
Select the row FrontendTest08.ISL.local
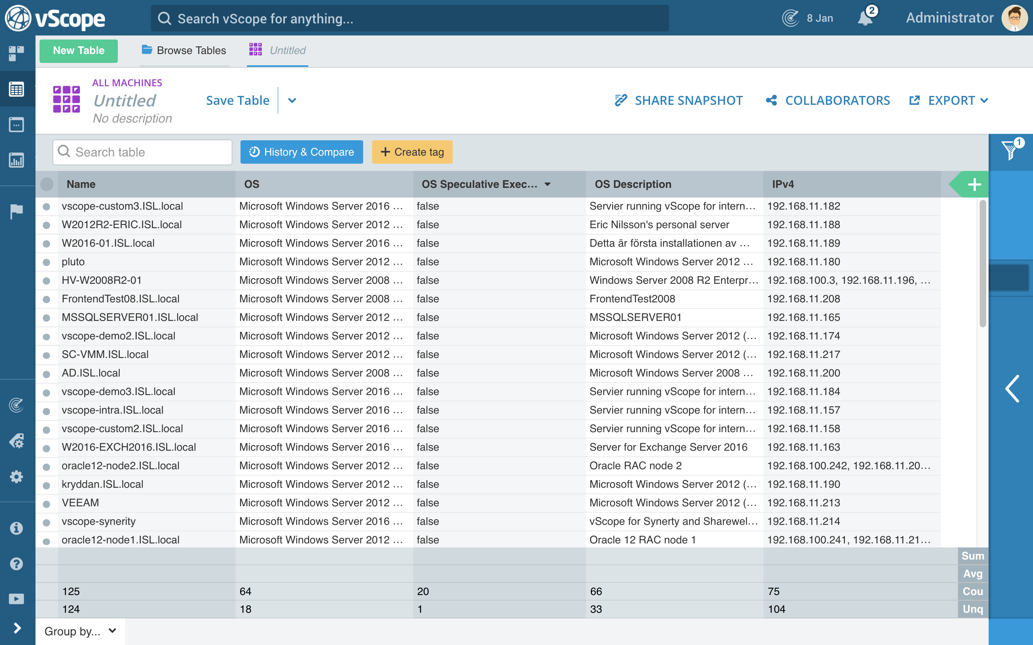tap(46, 299)
